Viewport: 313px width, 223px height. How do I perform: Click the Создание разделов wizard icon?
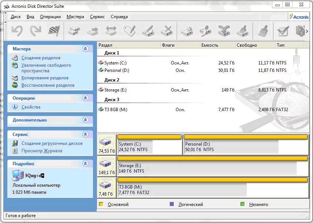click(x=15, y=58)
